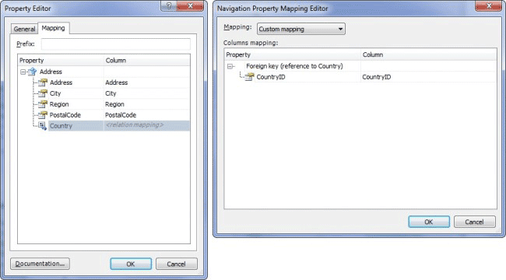506x280 pixels.
Task: Click the PostalCode property icon
Action: (x=43, y=115)
